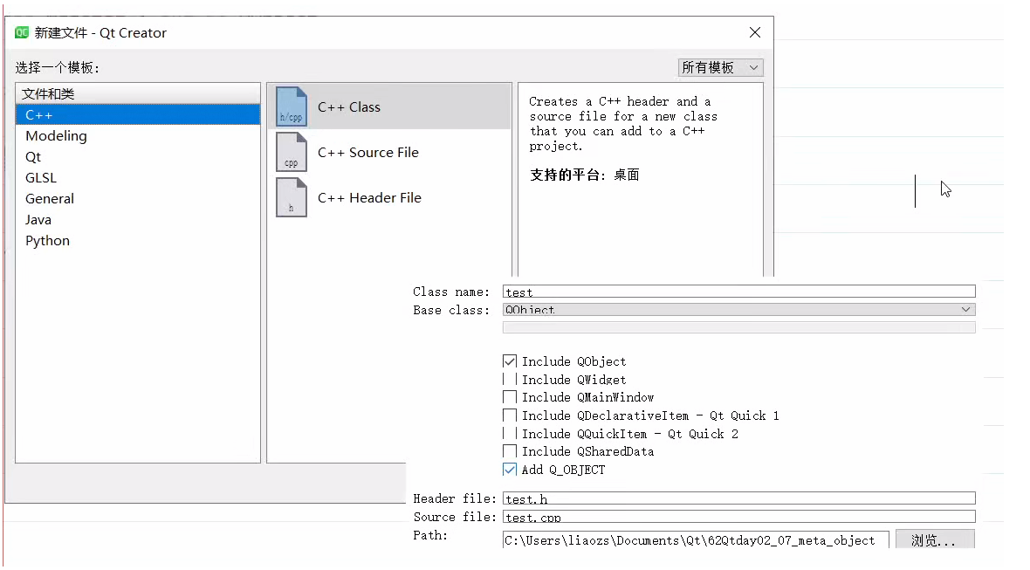Check Include QWidget checkbox

(510, 380)
